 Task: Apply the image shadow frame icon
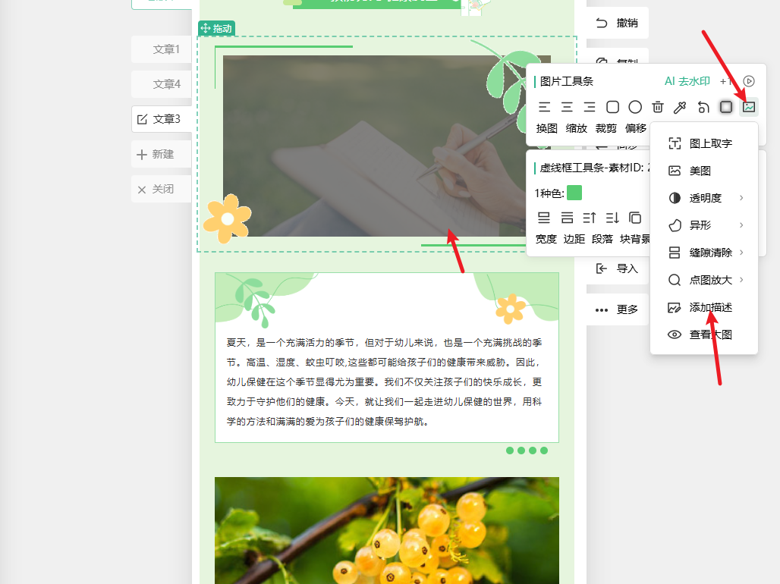tap(726, 107)
